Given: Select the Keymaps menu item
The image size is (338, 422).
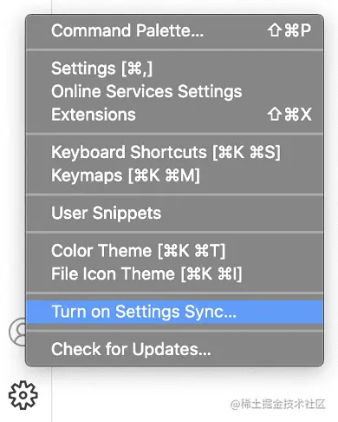Looking at the screenshot, I should (174, 175).
